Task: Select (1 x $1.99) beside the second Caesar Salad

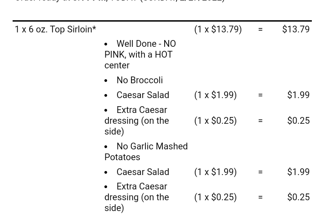Action: point(215,172)
